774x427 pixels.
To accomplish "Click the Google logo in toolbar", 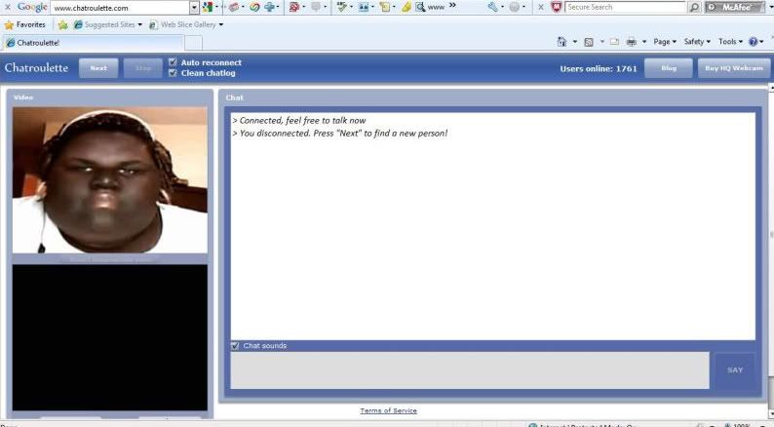I will pos(32,7).
